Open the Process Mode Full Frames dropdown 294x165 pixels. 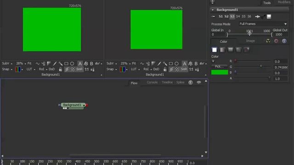coord(263,24)
